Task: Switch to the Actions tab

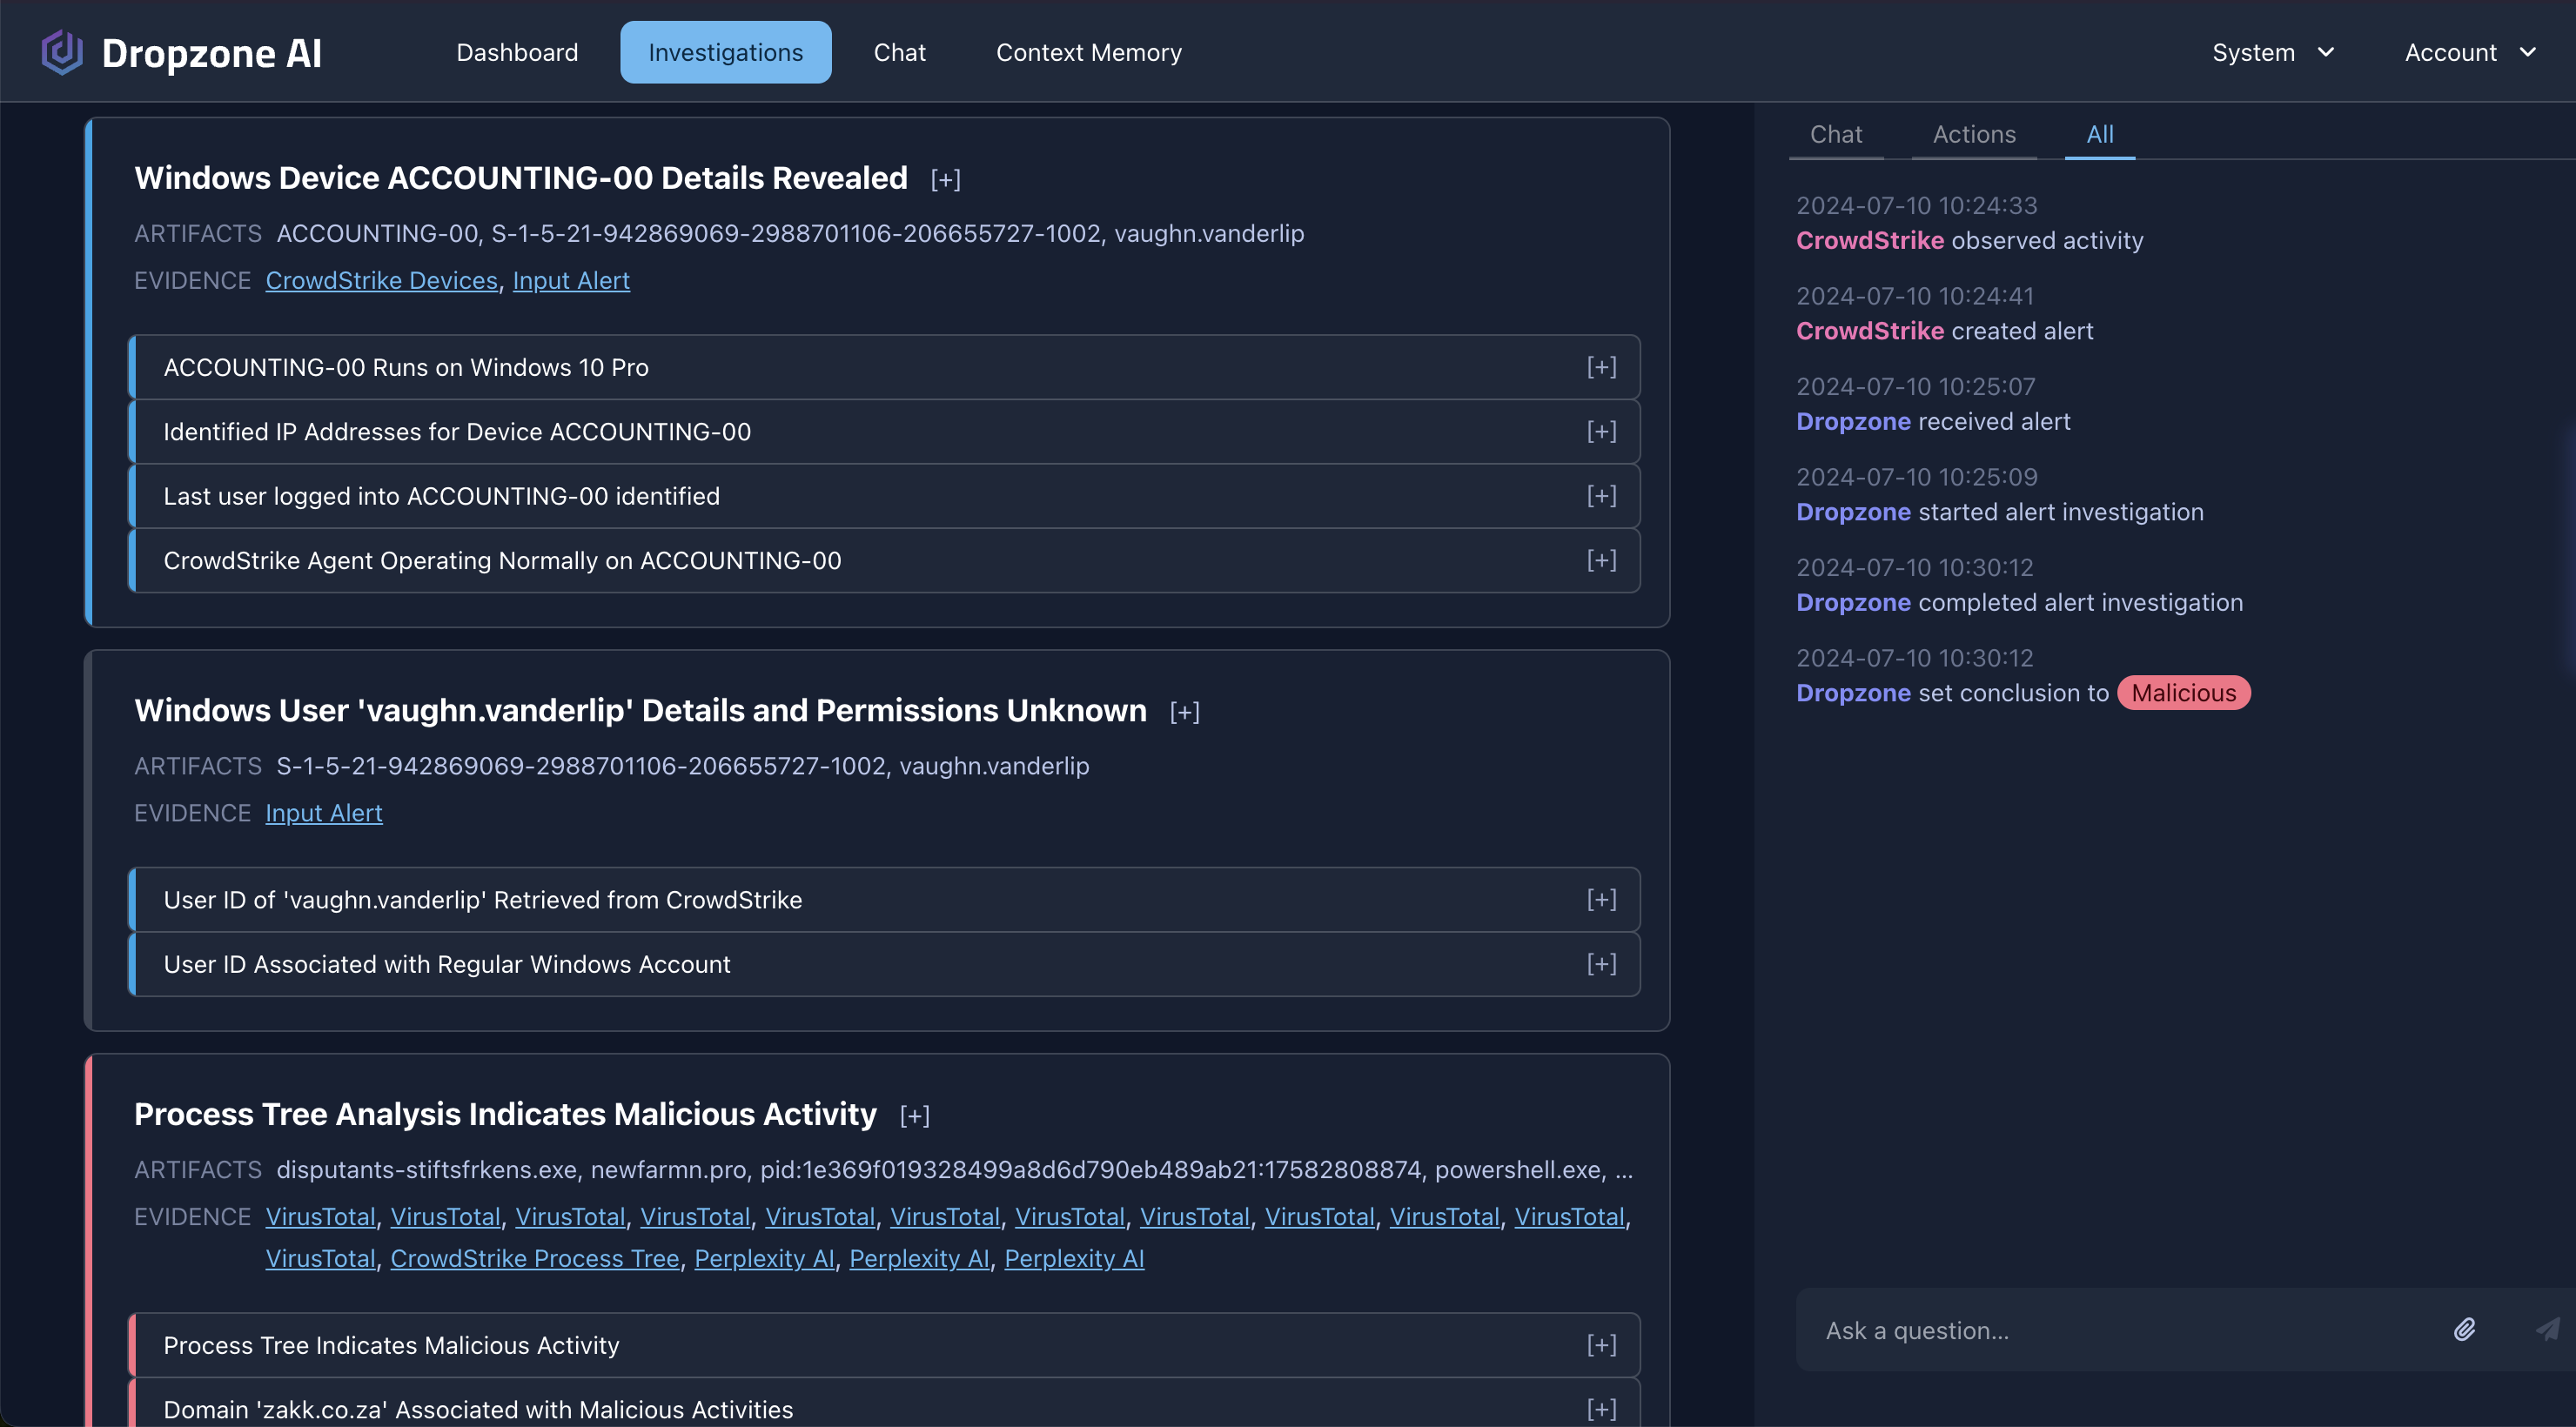Action: click(1973, 133)
